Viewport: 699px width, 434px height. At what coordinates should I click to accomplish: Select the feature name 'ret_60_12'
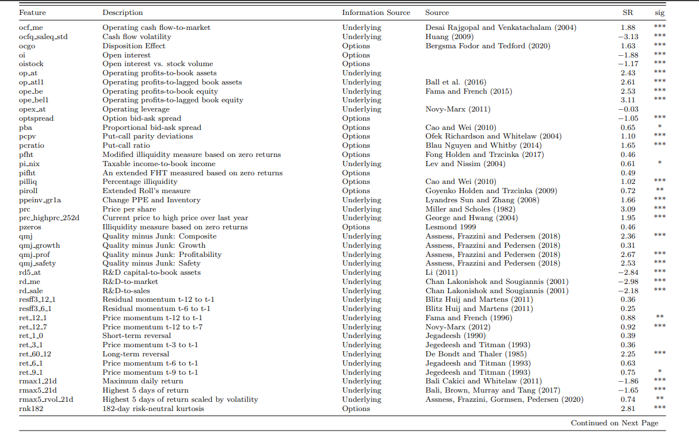pos(35,354)
